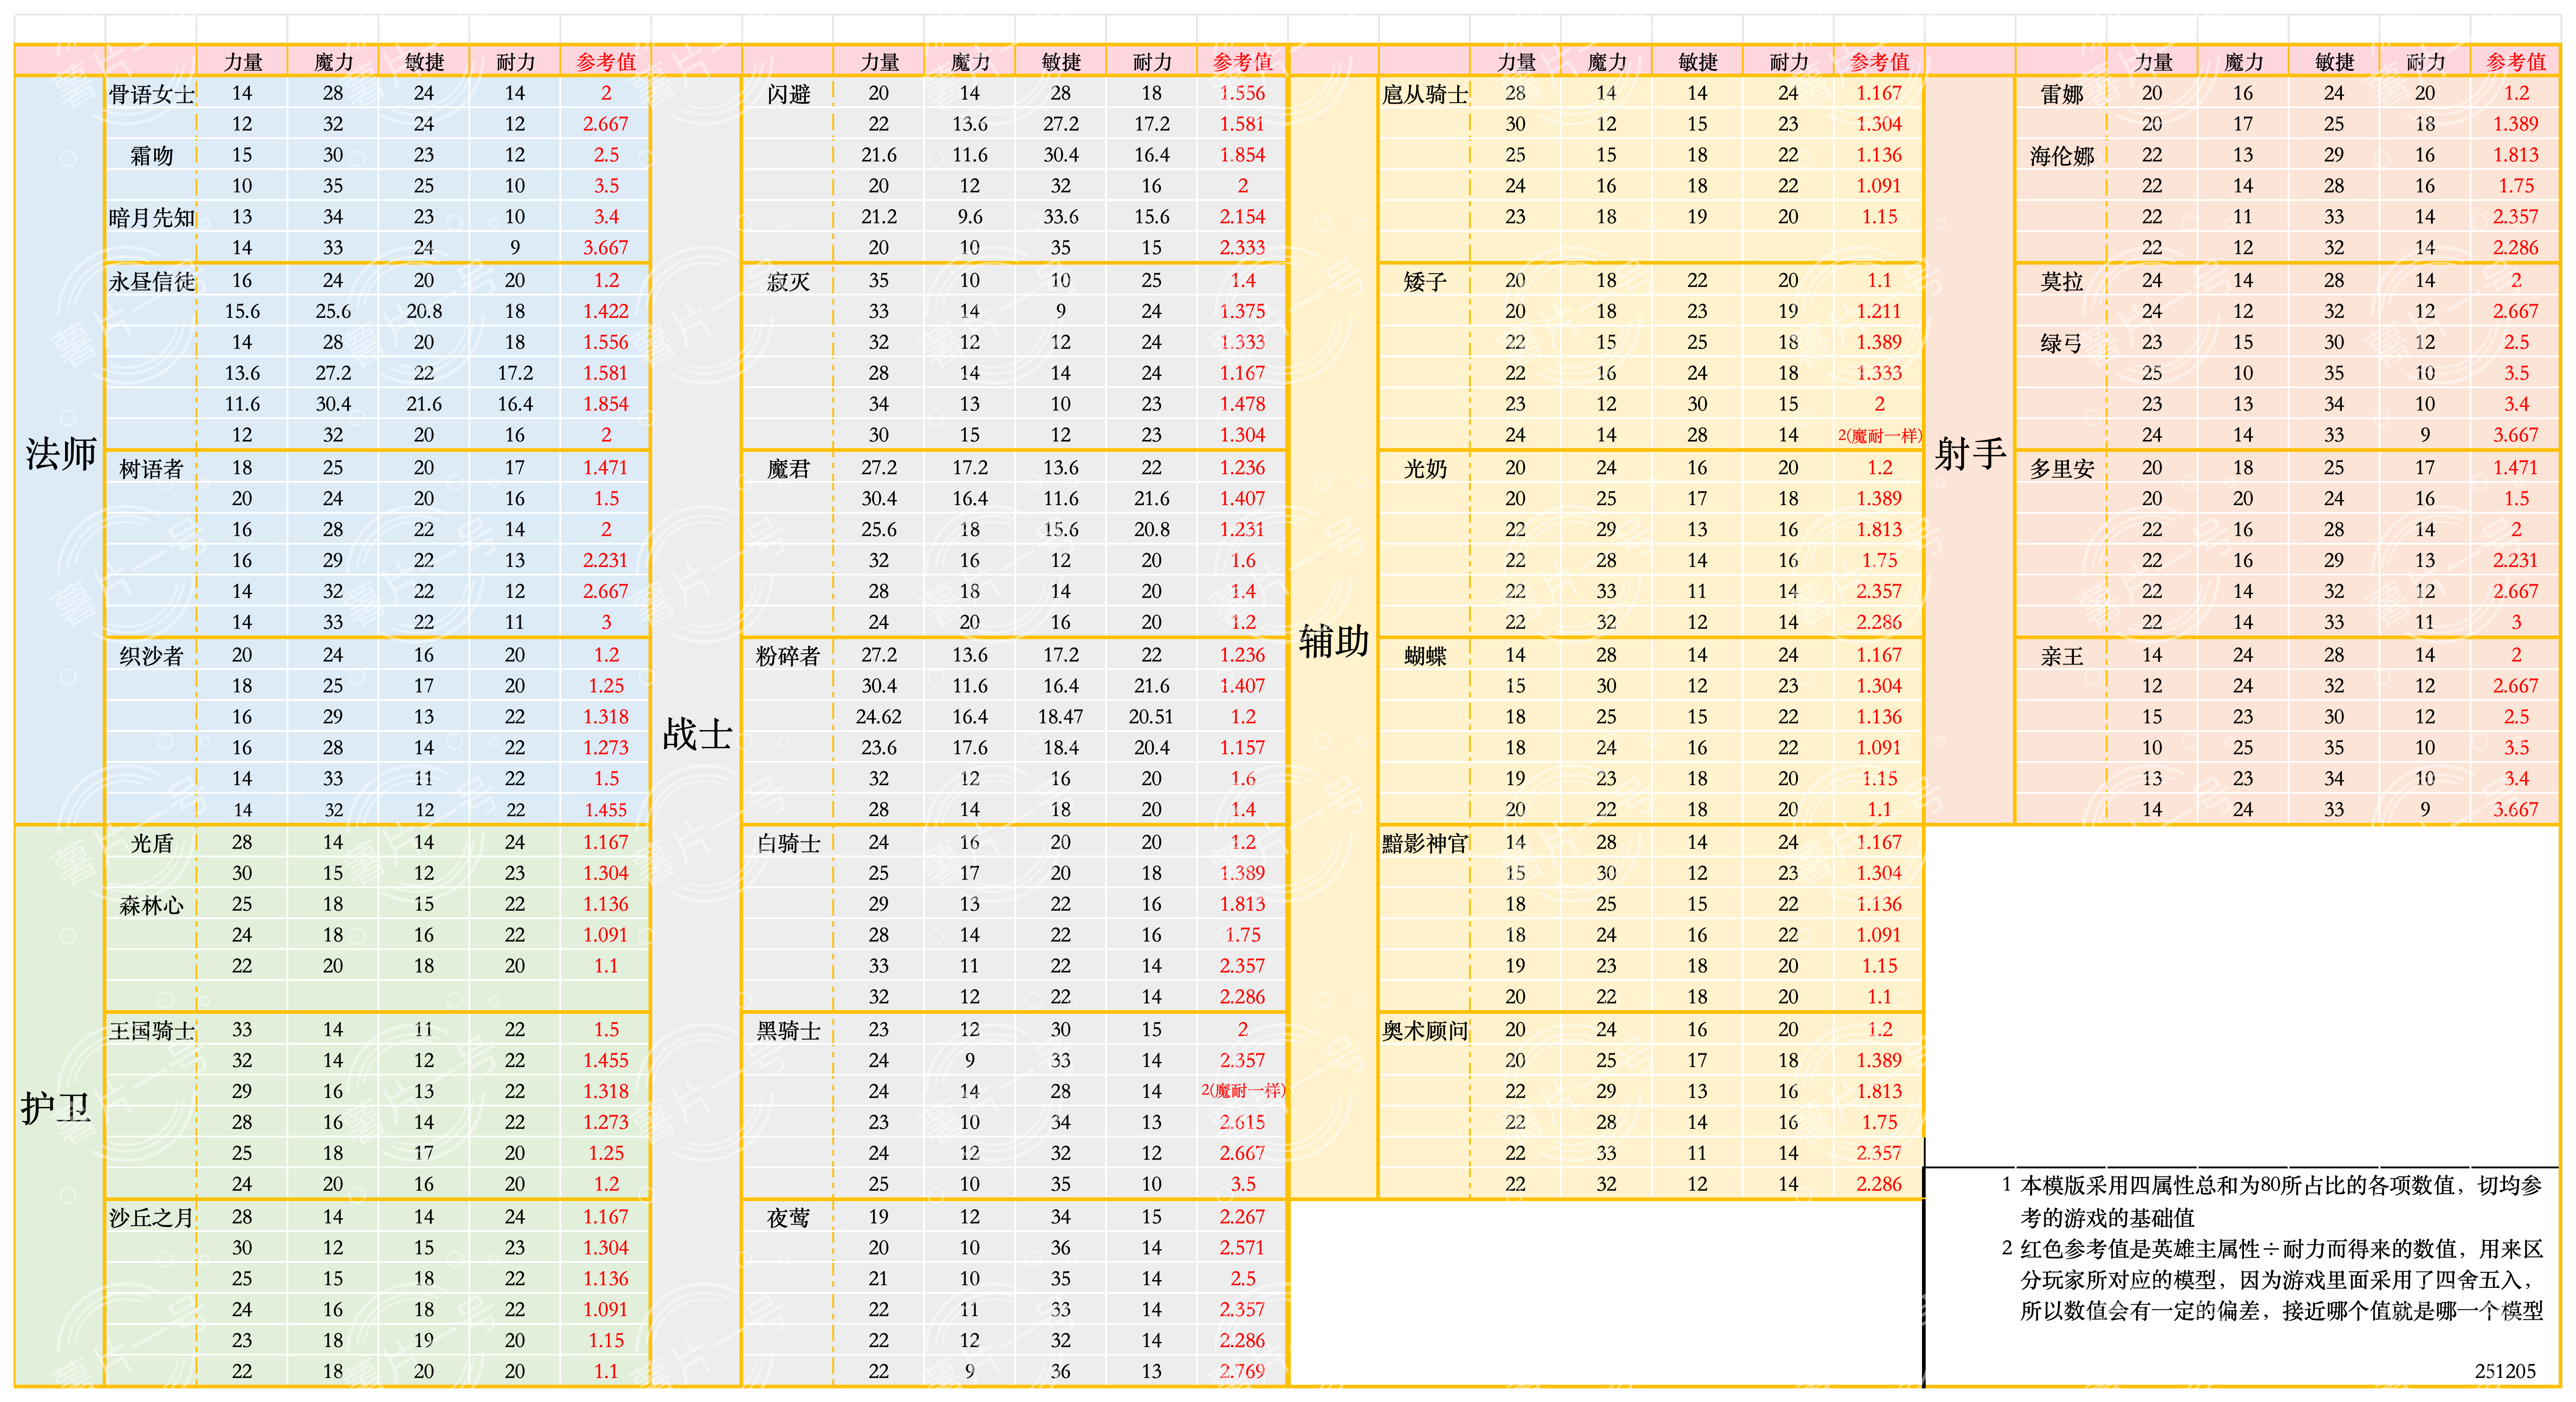Click the 护卫 class label cell

pos(57,1107)
